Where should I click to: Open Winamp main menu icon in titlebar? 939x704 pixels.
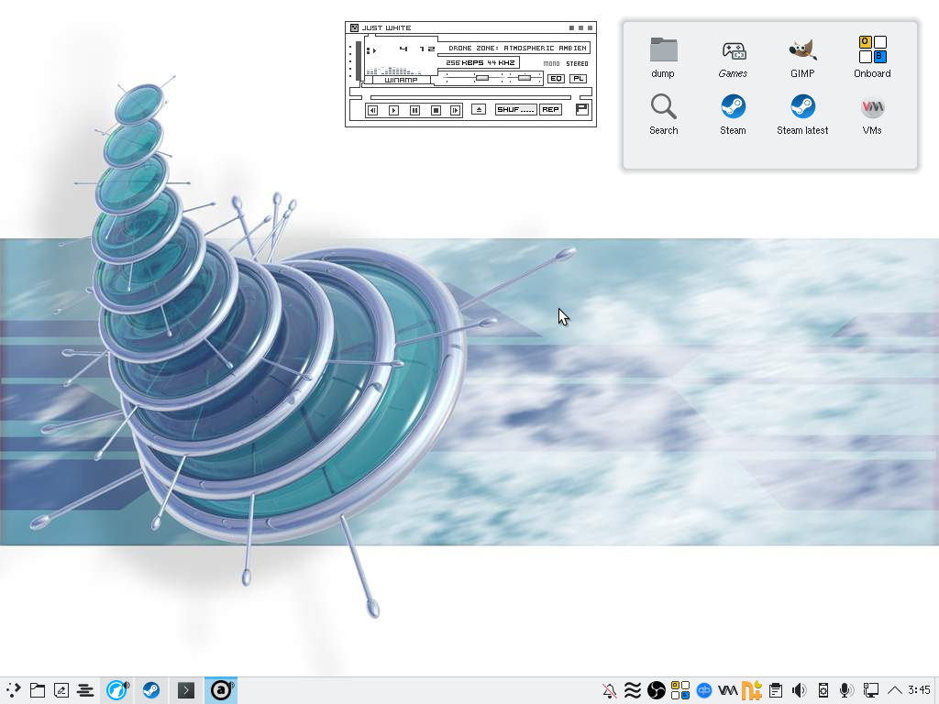point(354,27)
